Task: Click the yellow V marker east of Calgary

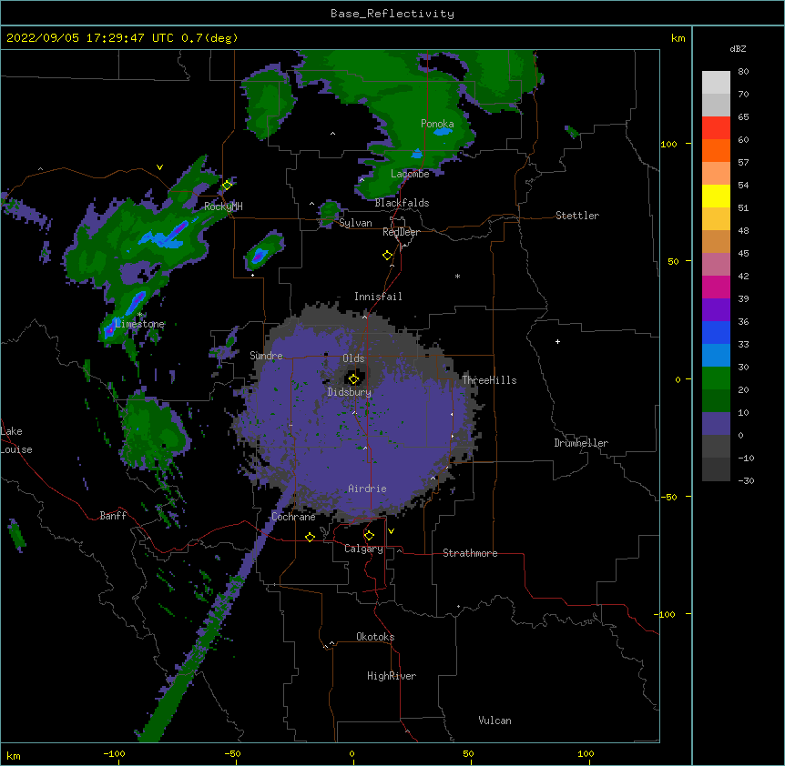Action: point(391,531)
